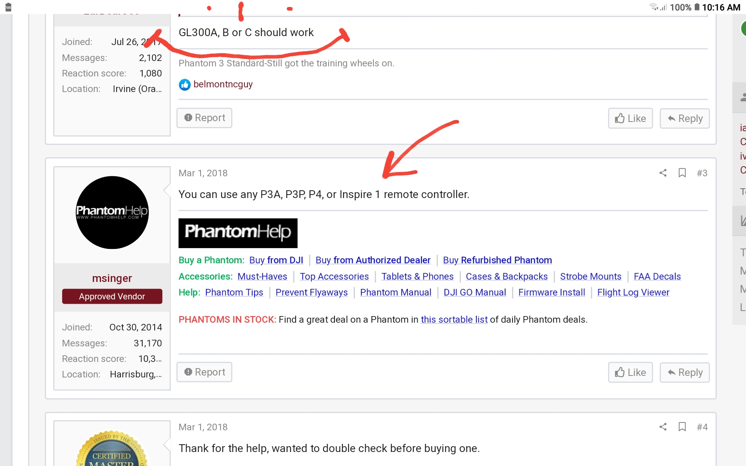Click msinger's join date Oct 30, 2014
The image size is (746, 466).
(x=136, y=327)
